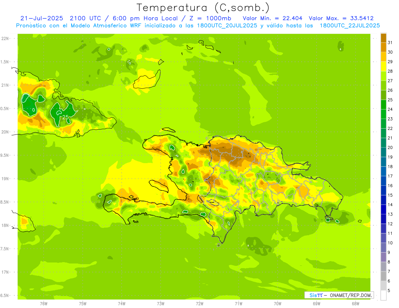
Task: Click legend value "24" on the color bar
Action: (390, 109)
